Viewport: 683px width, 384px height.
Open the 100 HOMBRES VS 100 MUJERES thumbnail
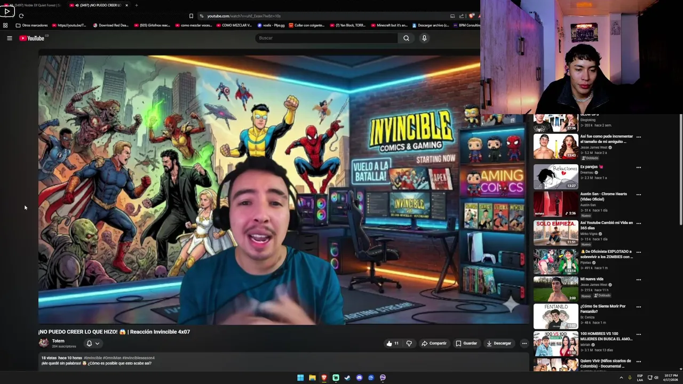[555, 344]
